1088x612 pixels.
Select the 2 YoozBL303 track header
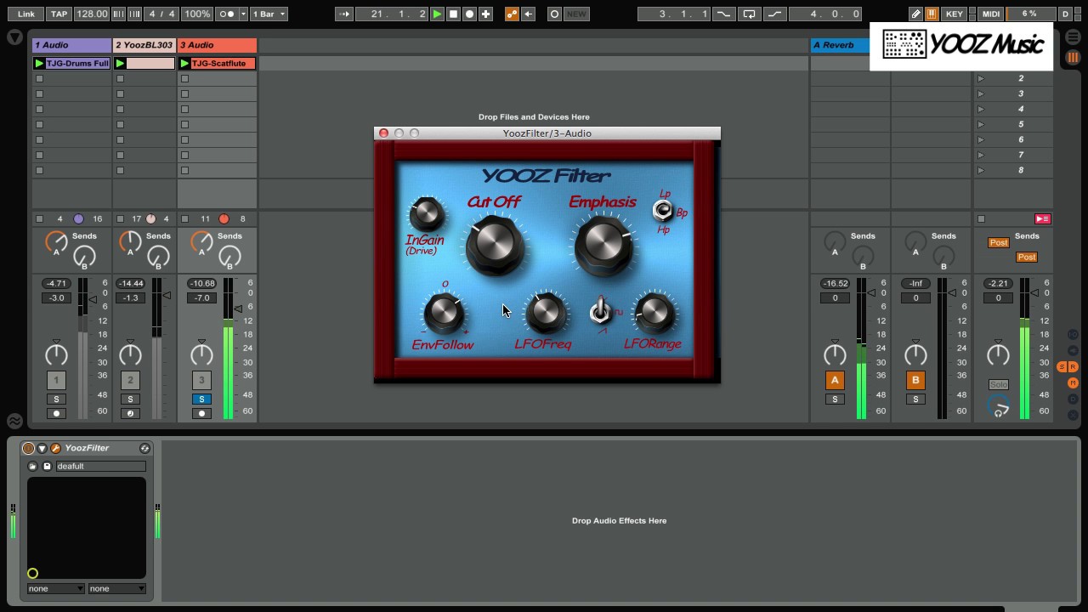(144, 45)
